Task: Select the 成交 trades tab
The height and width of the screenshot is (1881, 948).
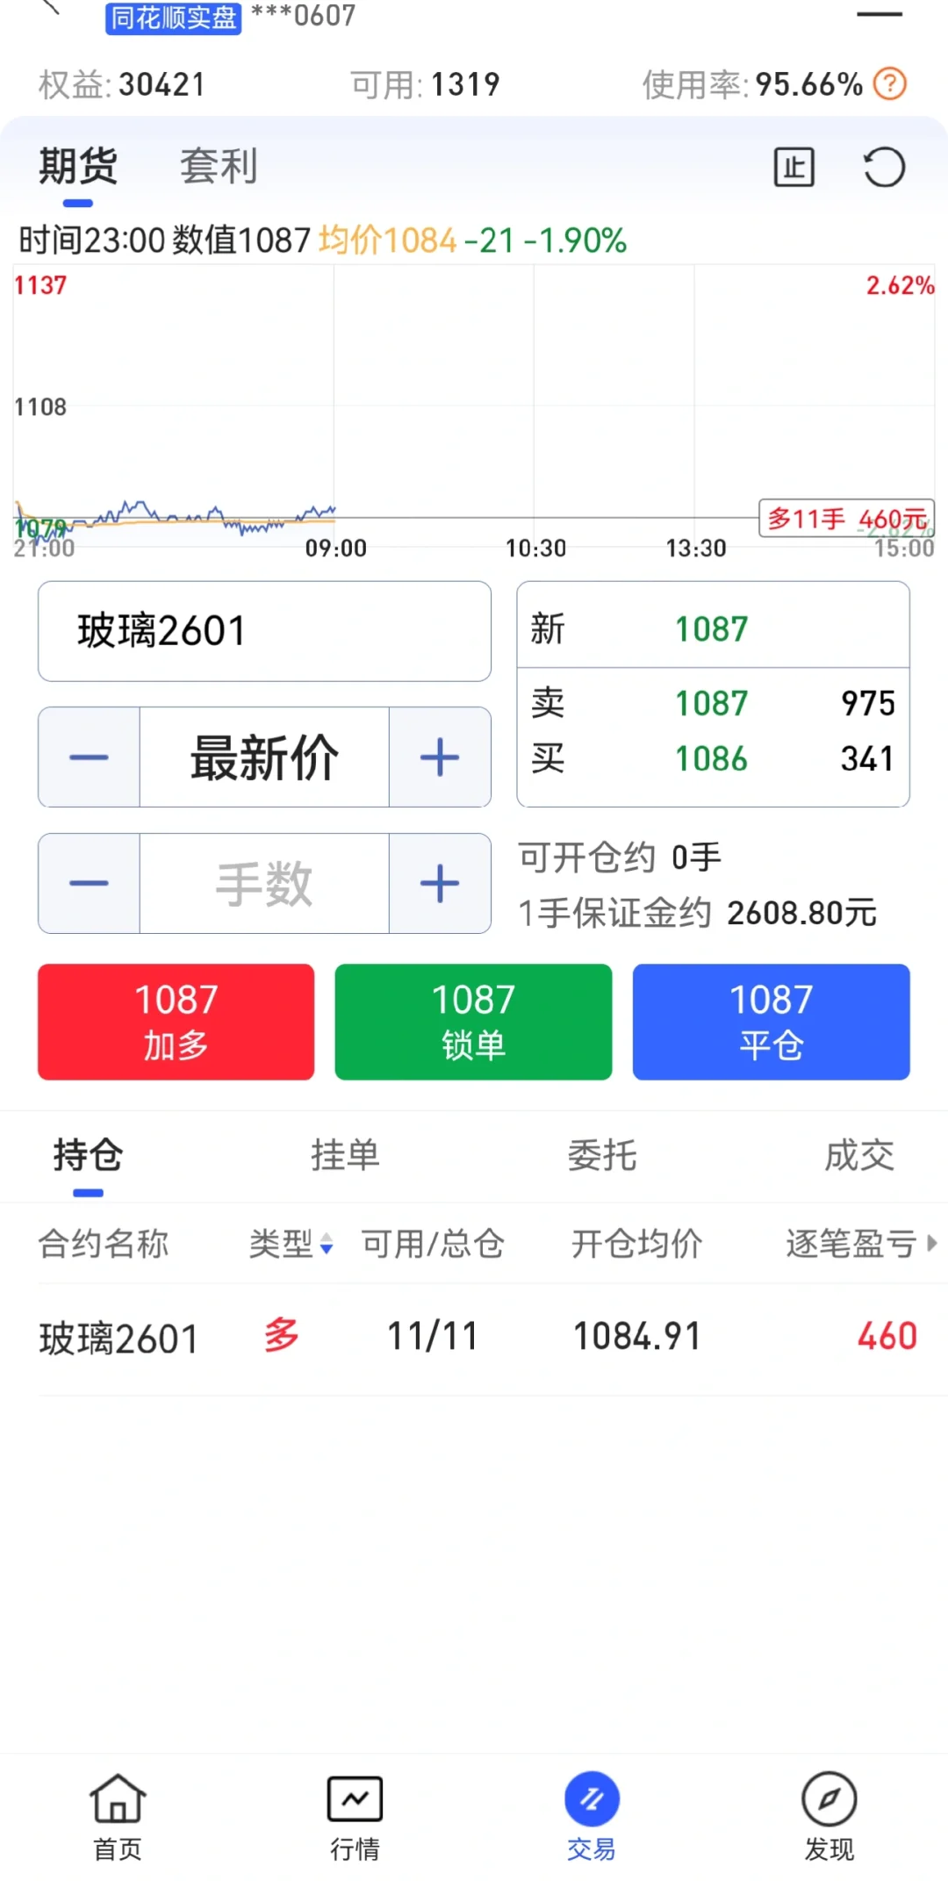Action: pyautogui.click(x=859, y=1155)
